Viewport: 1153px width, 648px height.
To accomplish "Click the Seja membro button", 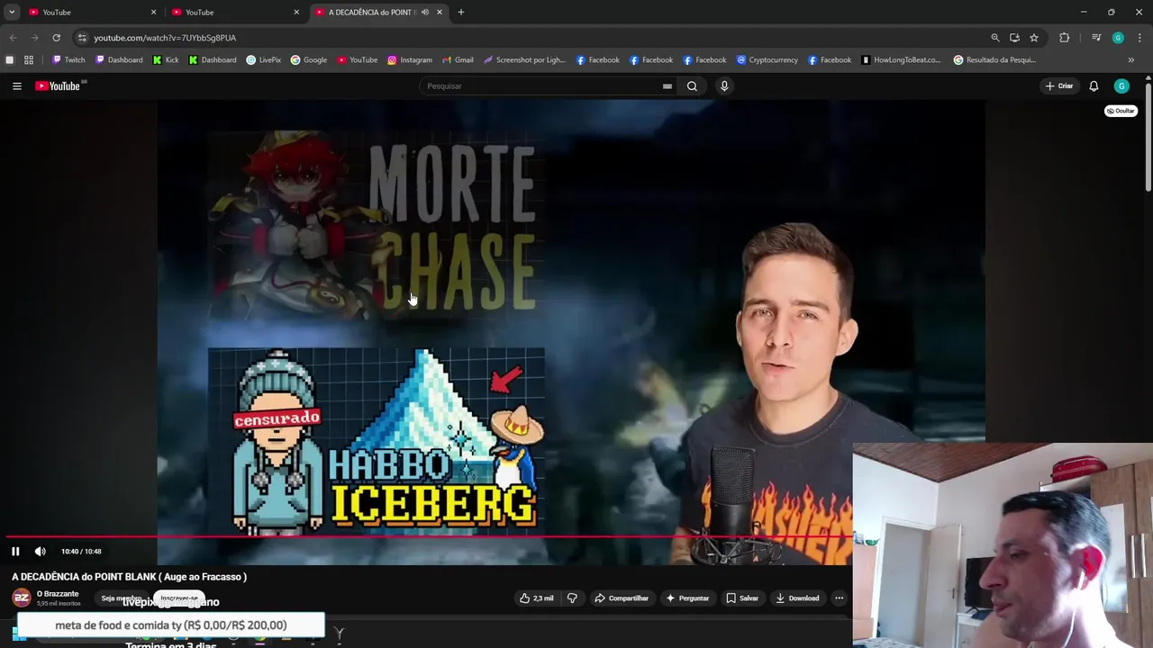I will 121,598.
